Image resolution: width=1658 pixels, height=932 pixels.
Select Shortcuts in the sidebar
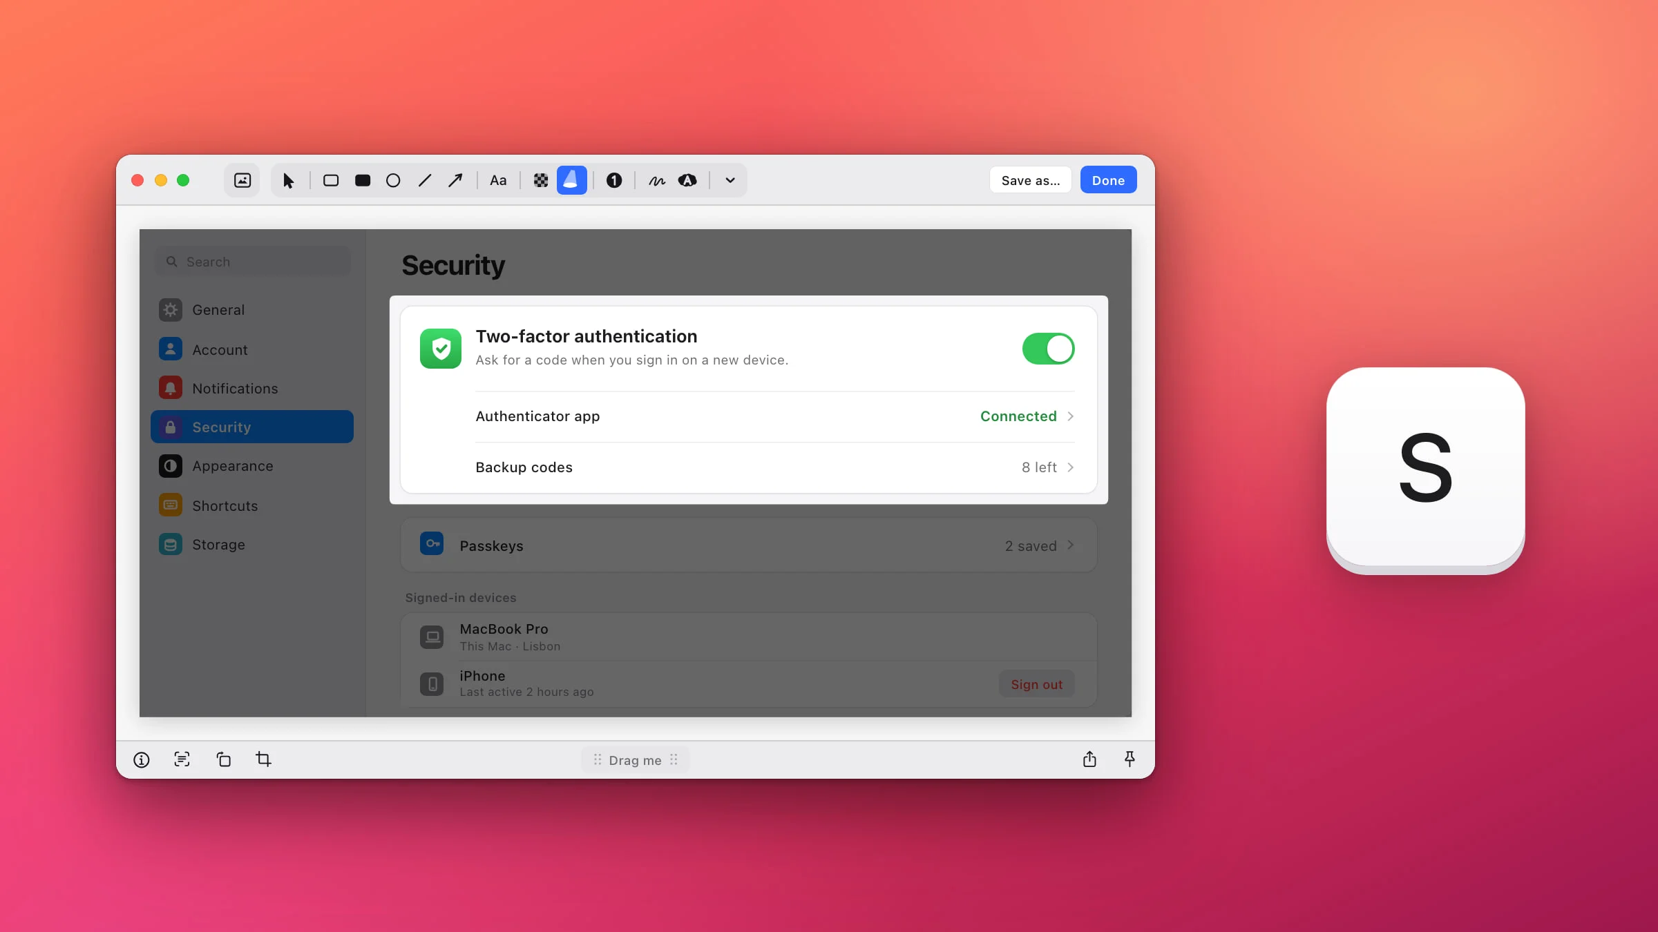[252, 505]
